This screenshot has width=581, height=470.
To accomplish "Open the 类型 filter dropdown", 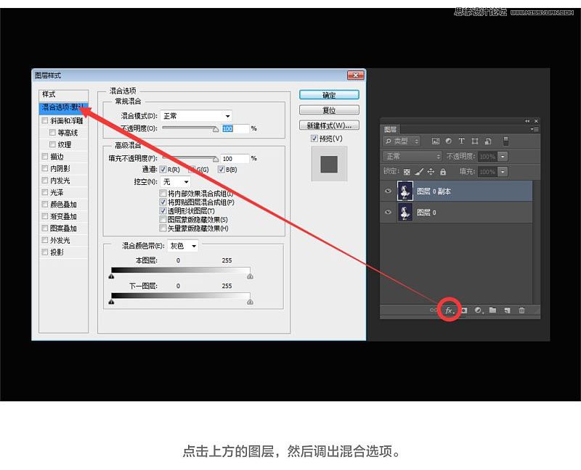I will pos(402,141).
